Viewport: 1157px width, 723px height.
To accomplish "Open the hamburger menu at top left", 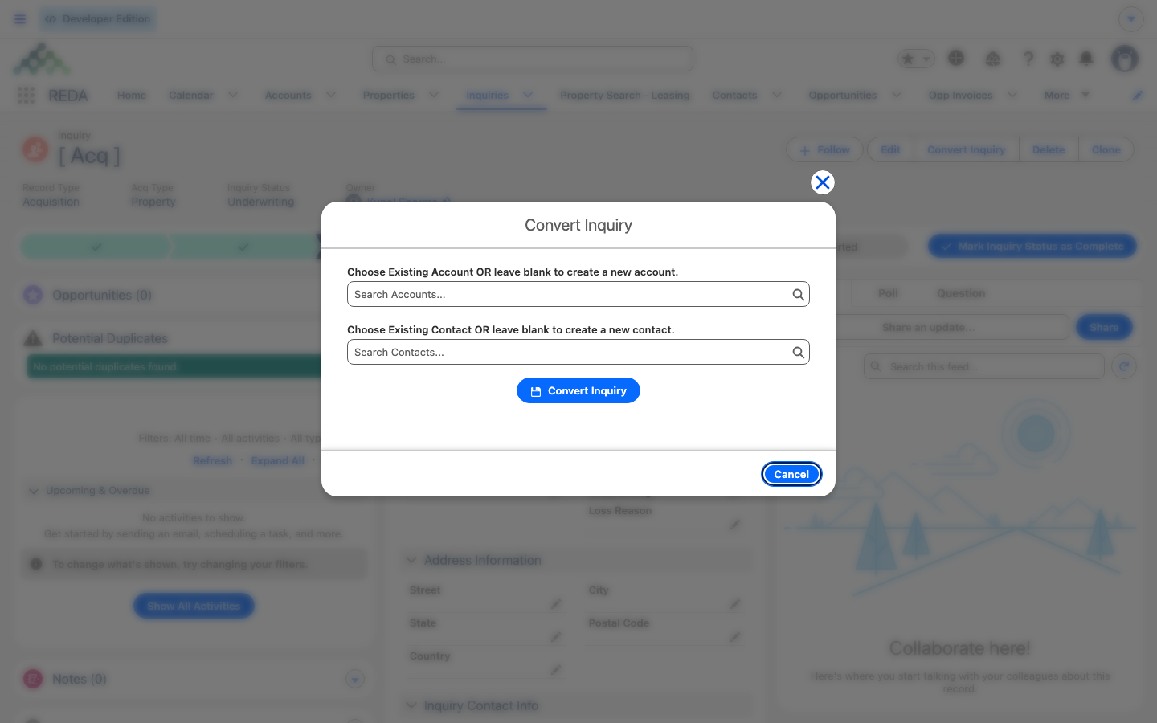I will 20,19.
